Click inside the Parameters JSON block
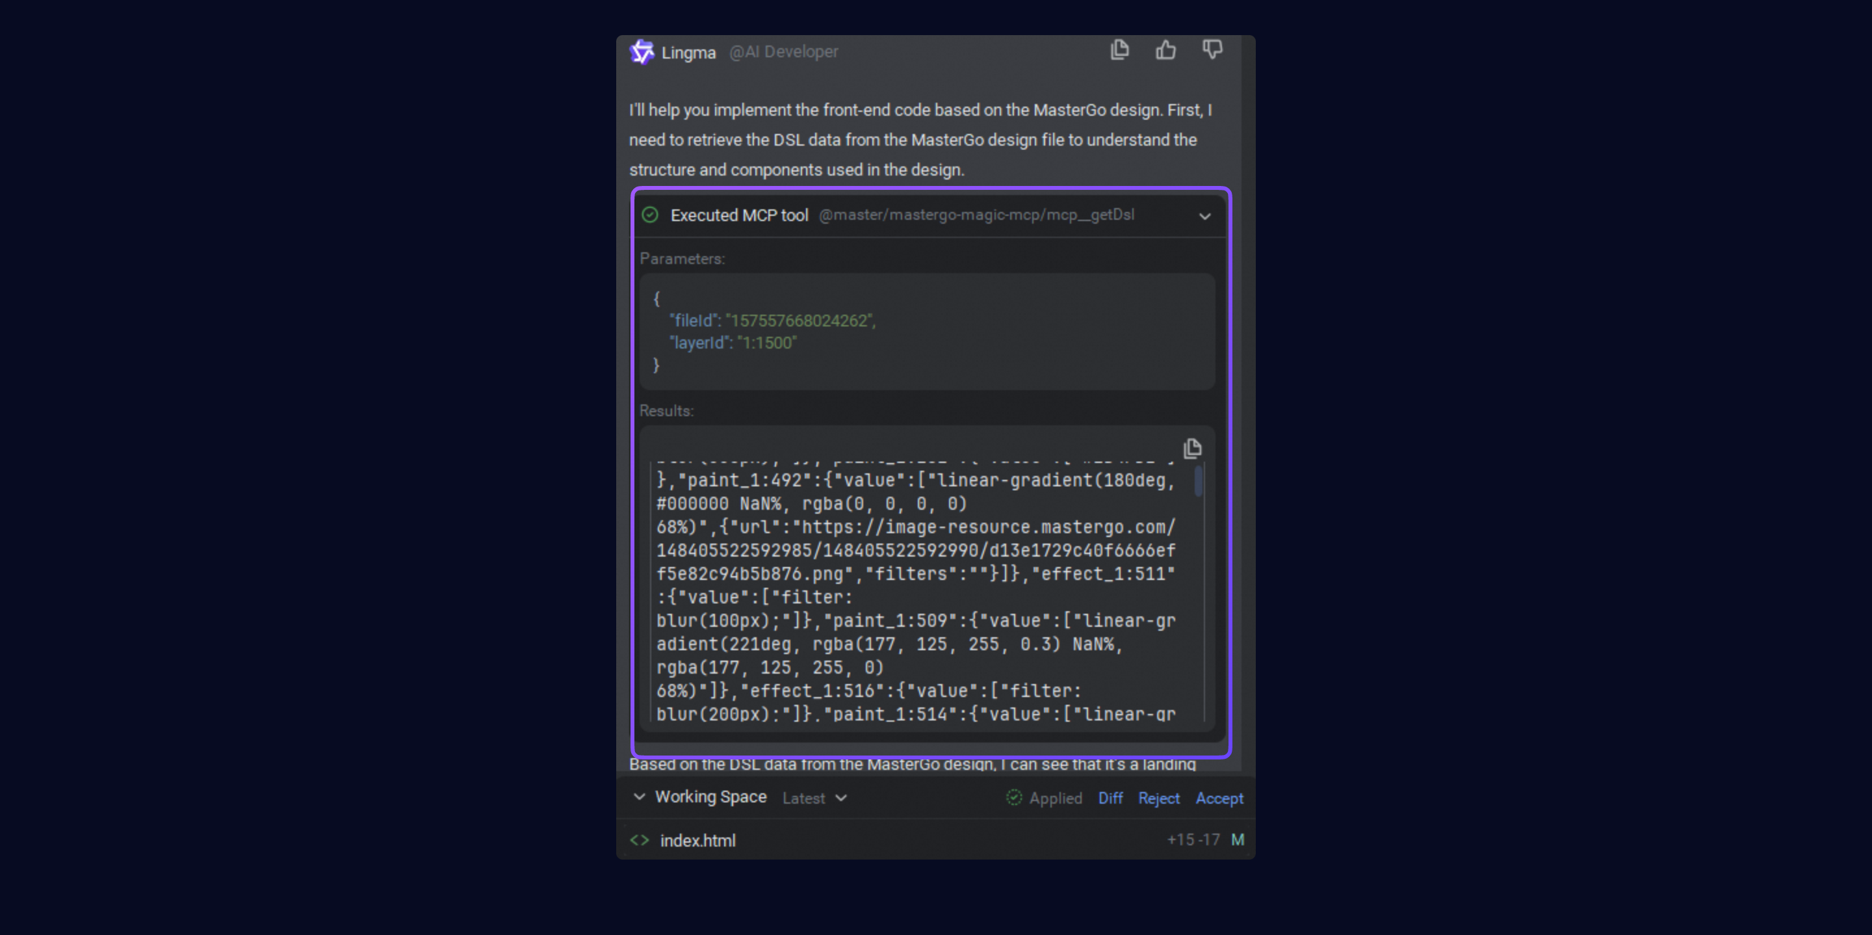1872x935 pixels. coord(926,332)
